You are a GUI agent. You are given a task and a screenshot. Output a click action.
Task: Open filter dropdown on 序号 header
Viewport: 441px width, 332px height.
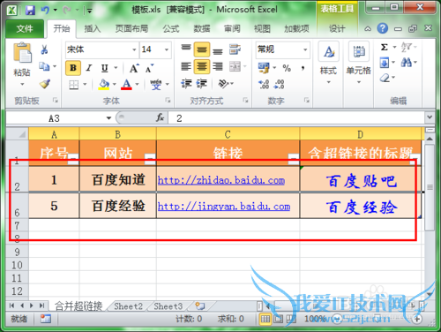coord(73,158)
